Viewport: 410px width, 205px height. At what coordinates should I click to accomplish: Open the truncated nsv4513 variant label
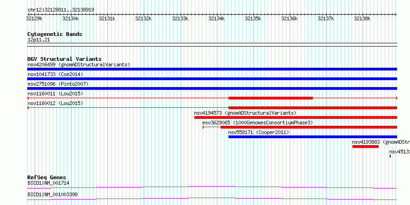tap(399, 152)
